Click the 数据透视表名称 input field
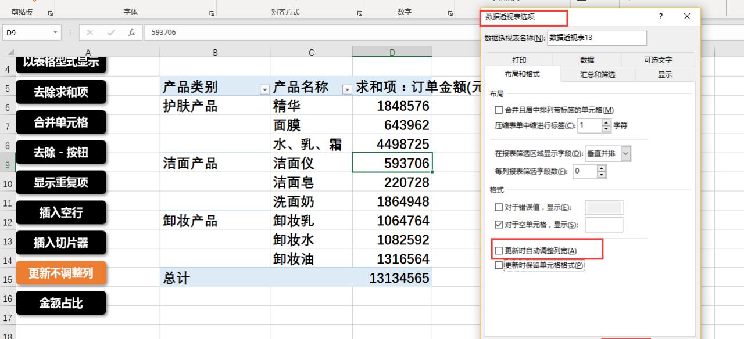Screen dimensions: 744x339 pos(597,38)
